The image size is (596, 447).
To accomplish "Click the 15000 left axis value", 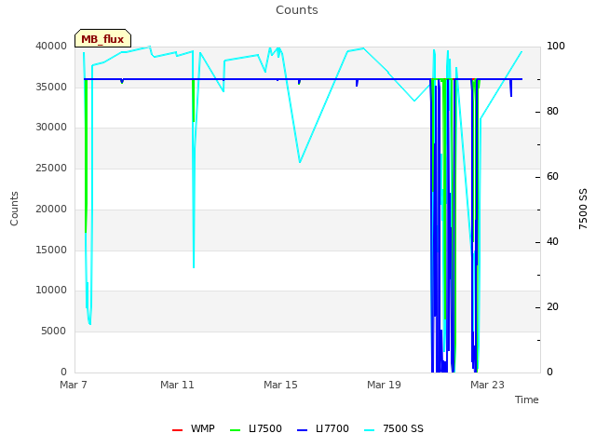I will tap(51, 250).
